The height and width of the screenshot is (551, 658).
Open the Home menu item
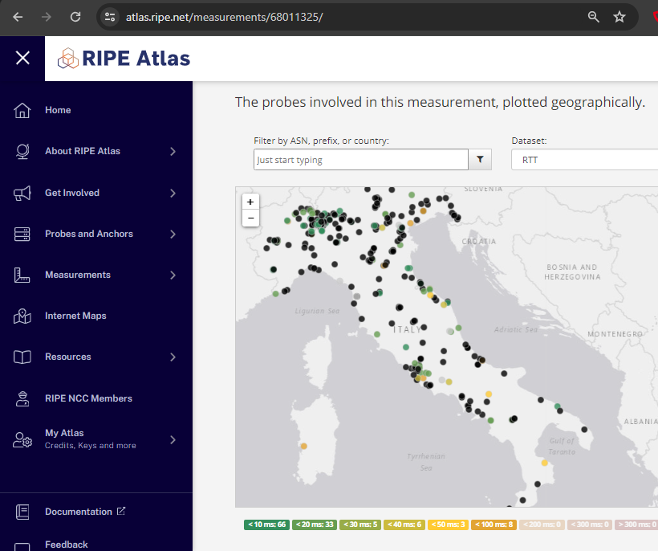[58, 110]
